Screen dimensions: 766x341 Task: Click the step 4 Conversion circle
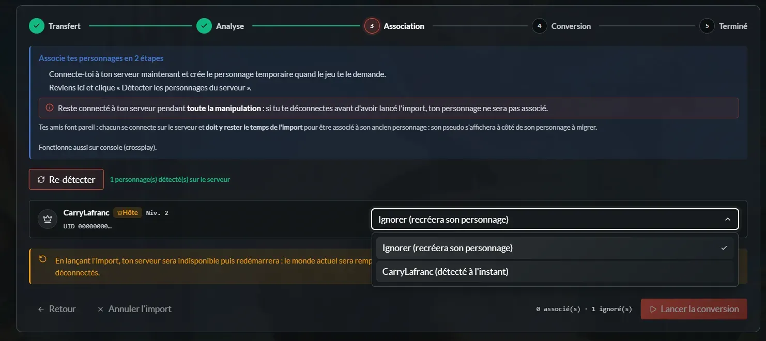pos(539,26)
